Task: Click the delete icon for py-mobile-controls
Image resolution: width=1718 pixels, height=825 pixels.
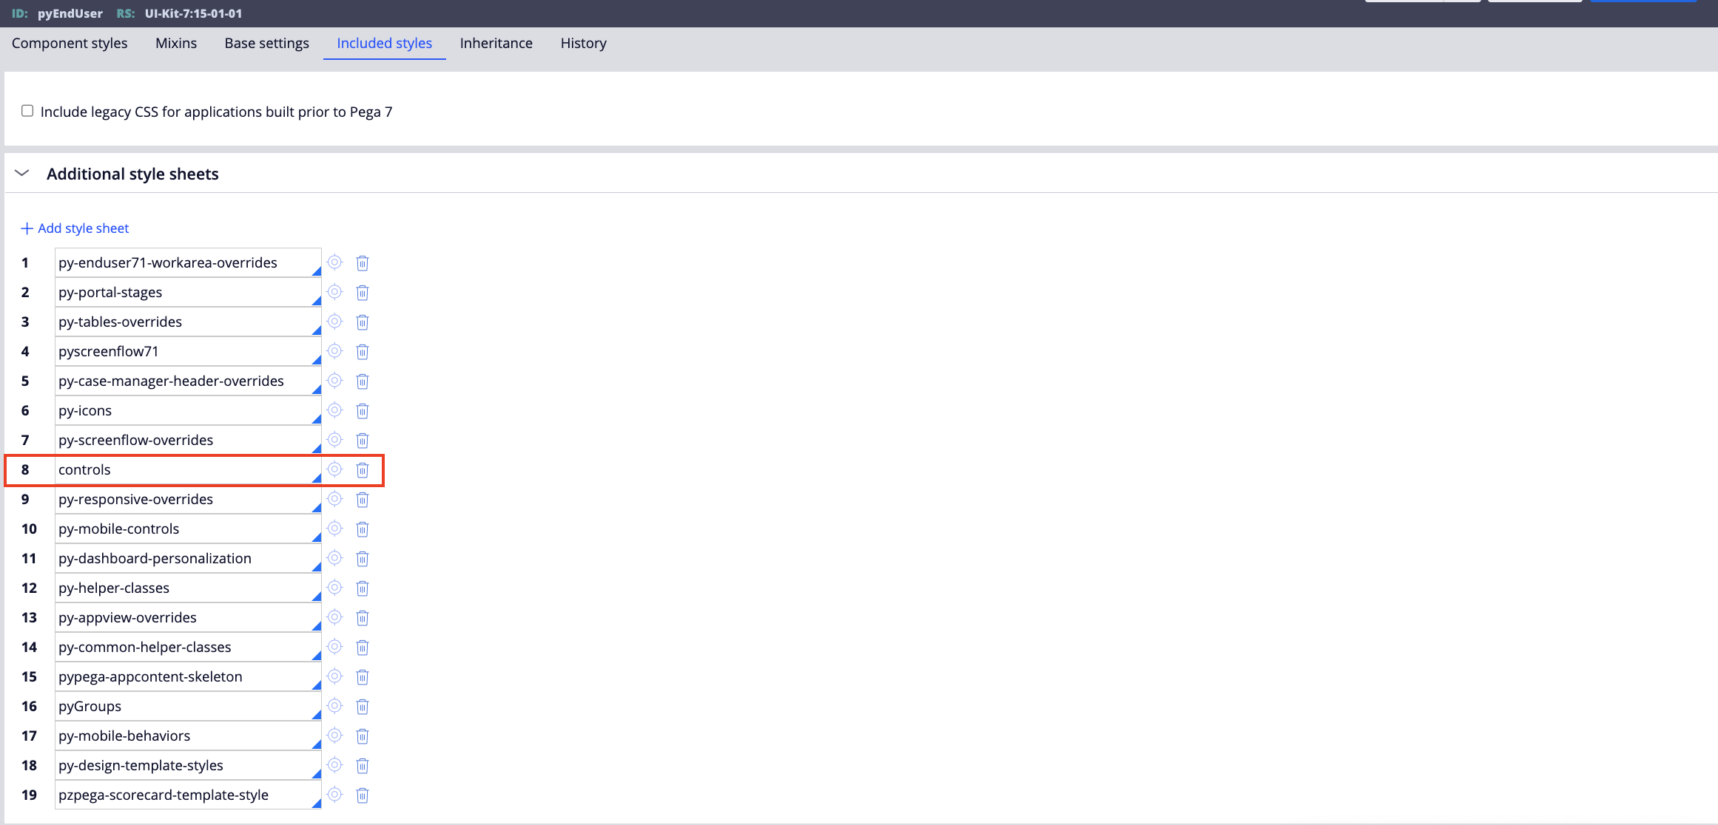Action: coord(364,529)
